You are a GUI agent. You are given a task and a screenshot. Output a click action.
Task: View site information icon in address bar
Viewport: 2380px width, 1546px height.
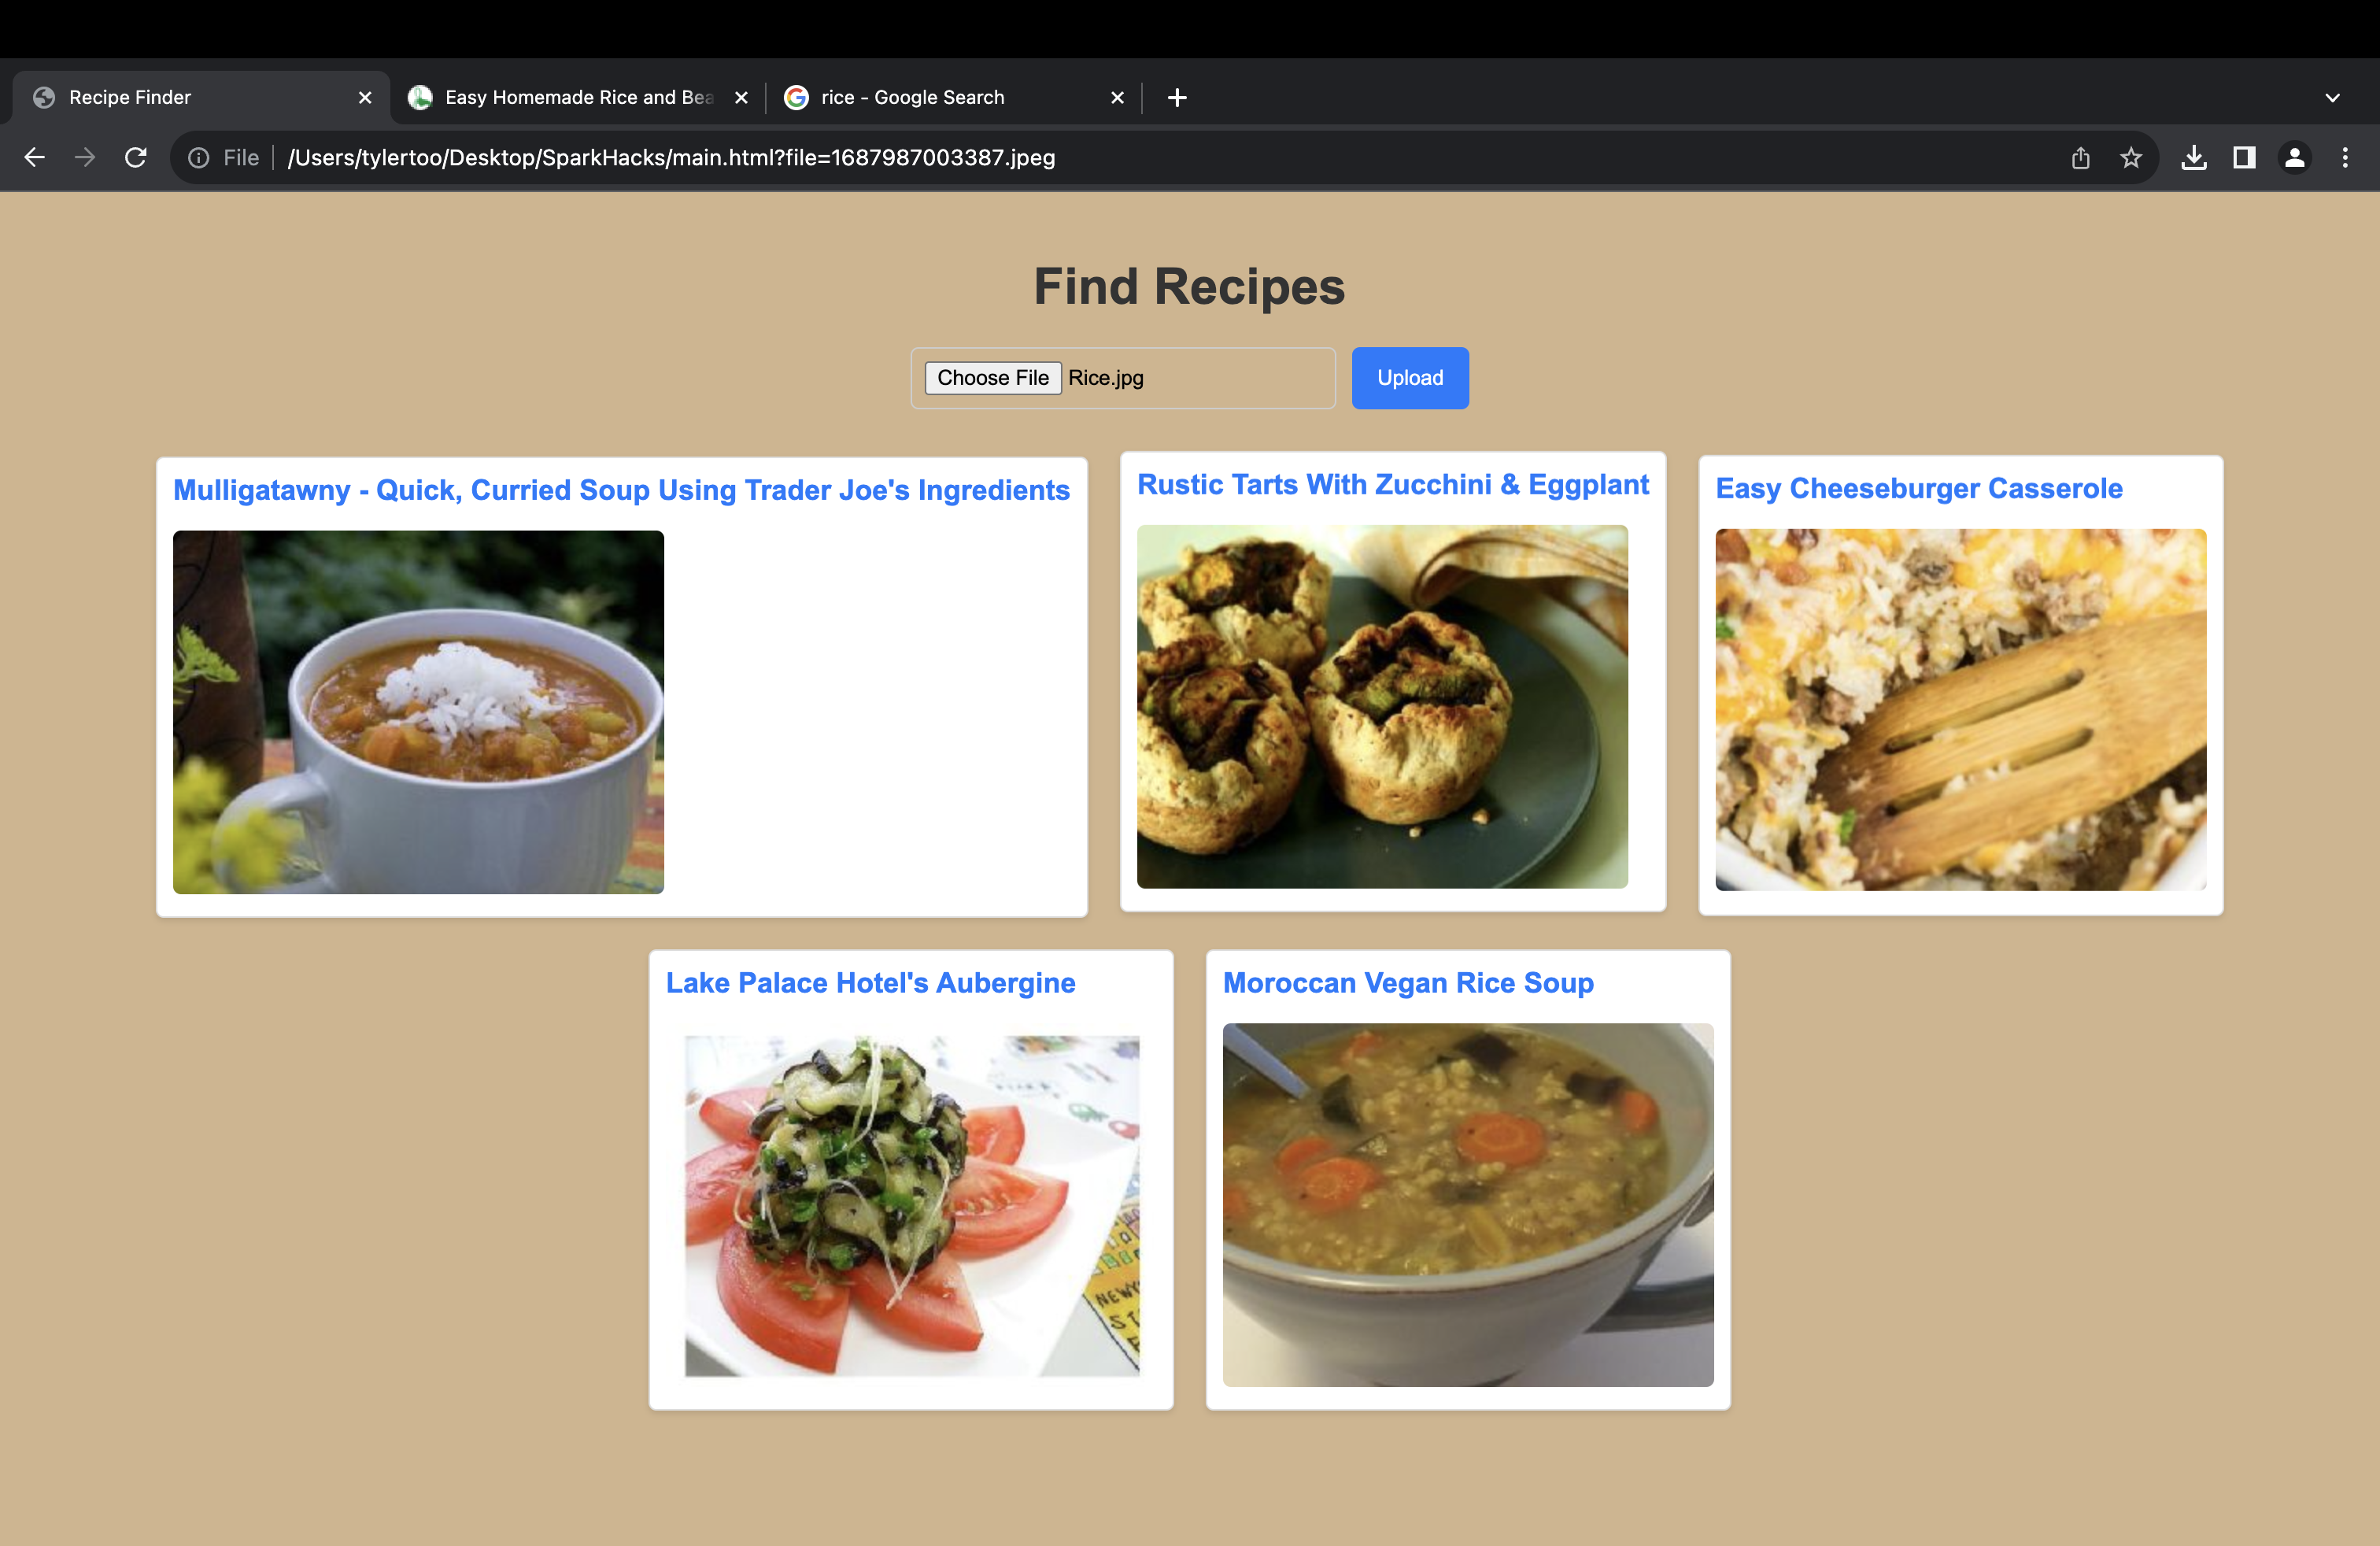[199, 157]
